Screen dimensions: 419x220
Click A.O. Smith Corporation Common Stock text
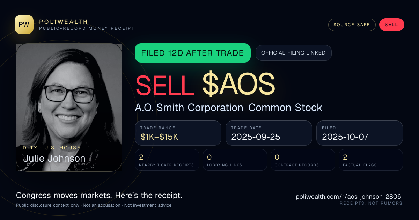tap(229, 108)
